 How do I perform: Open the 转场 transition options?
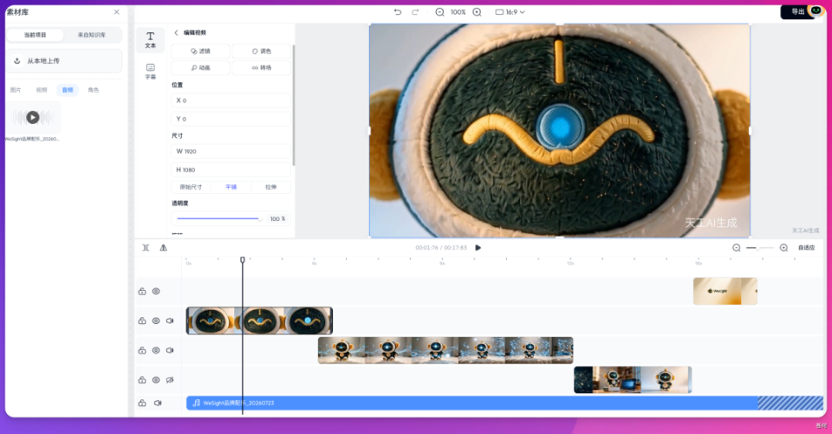pyautogui.click(x=262, y=68)
